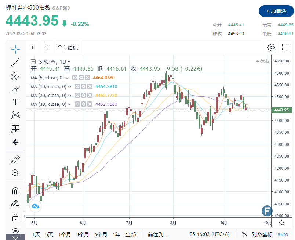The image size is (295, 240).
Task: Click the MA 5 orange value 4464.0680
Action: pos(104,78)
